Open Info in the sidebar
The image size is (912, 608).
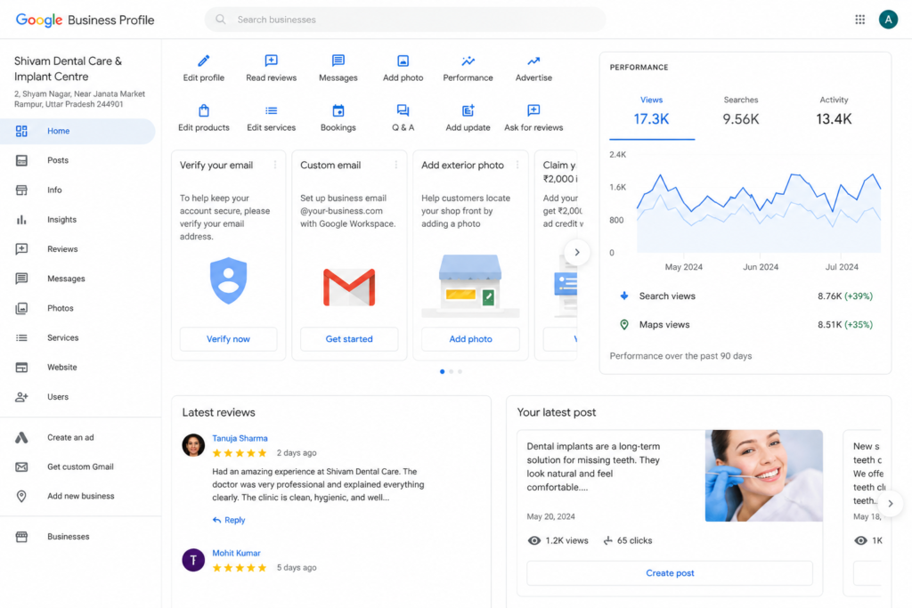77,191
